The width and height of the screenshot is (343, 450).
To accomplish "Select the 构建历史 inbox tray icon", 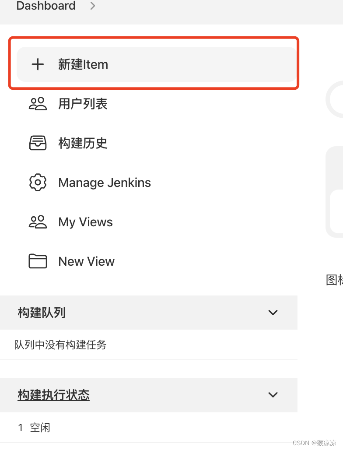I will [38, 143].
